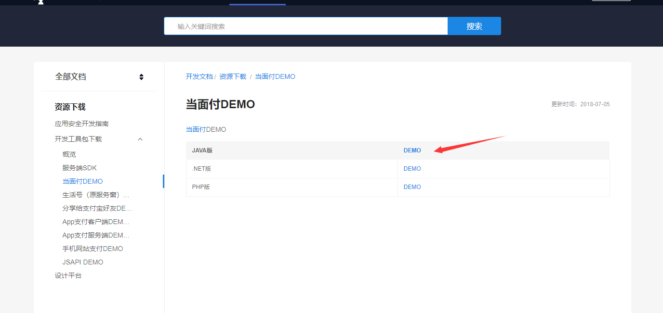Click the keyword search input field

point(305,26)
